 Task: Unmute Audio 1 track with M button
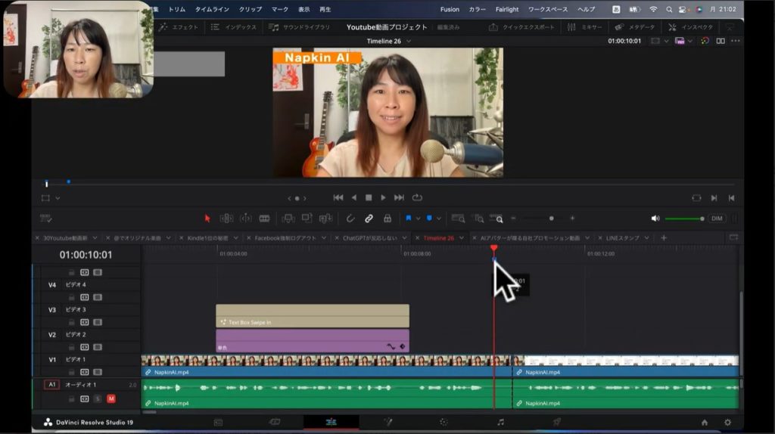[110, 398]
